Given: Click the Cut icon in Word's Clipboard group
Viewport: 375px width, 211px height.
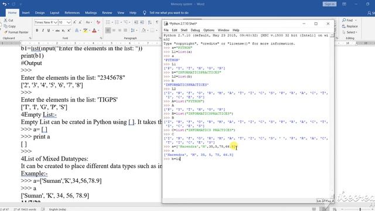Looking at the screenshot, I should (x=5, y=21).
